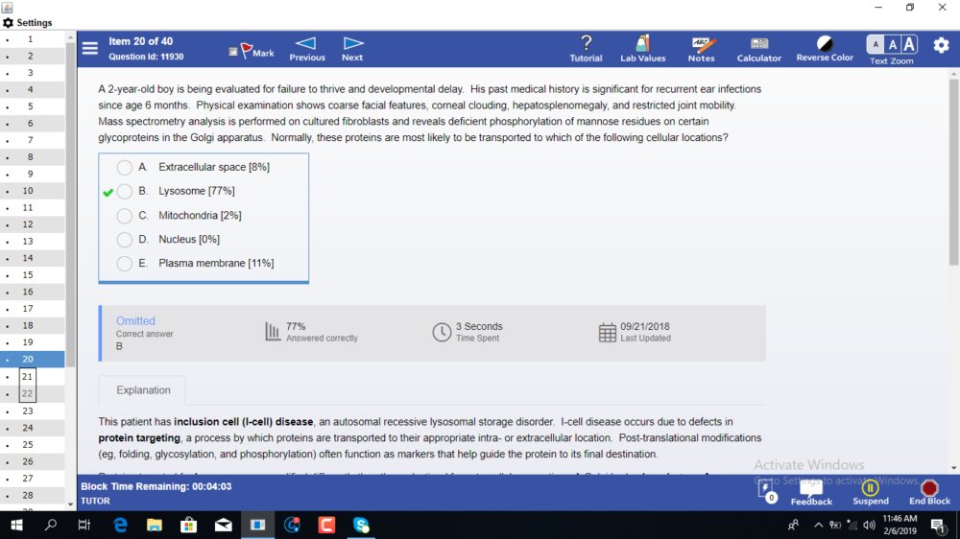Select answer A Extracellular space
Viewport: 960px width, 539px height.
click(124, 167)
